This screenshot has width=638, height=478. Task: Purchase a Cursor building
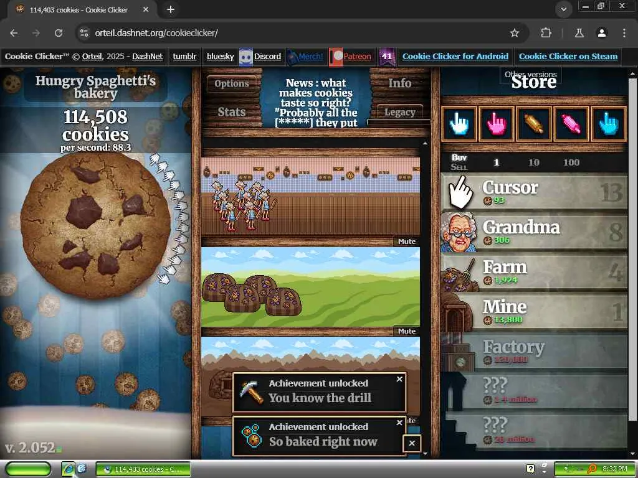pos(534,192)
